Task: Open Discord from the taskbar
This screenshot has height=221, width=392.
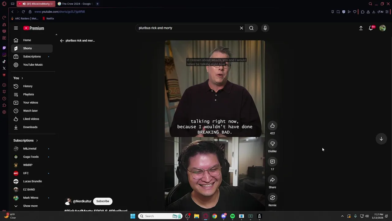Action: (x=224, y=216)
